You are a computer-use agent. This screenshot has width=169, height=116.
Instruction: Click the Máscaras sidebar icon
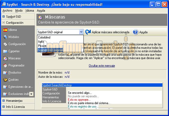click(x=5, y=58)
